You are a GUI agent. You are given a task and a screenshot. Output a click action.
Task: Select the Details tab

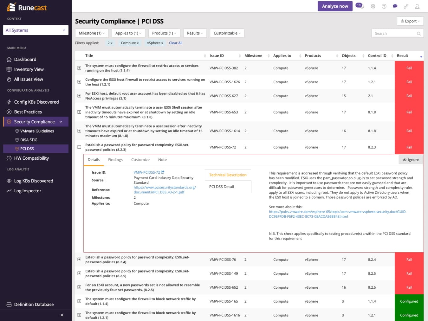(94, 160)
